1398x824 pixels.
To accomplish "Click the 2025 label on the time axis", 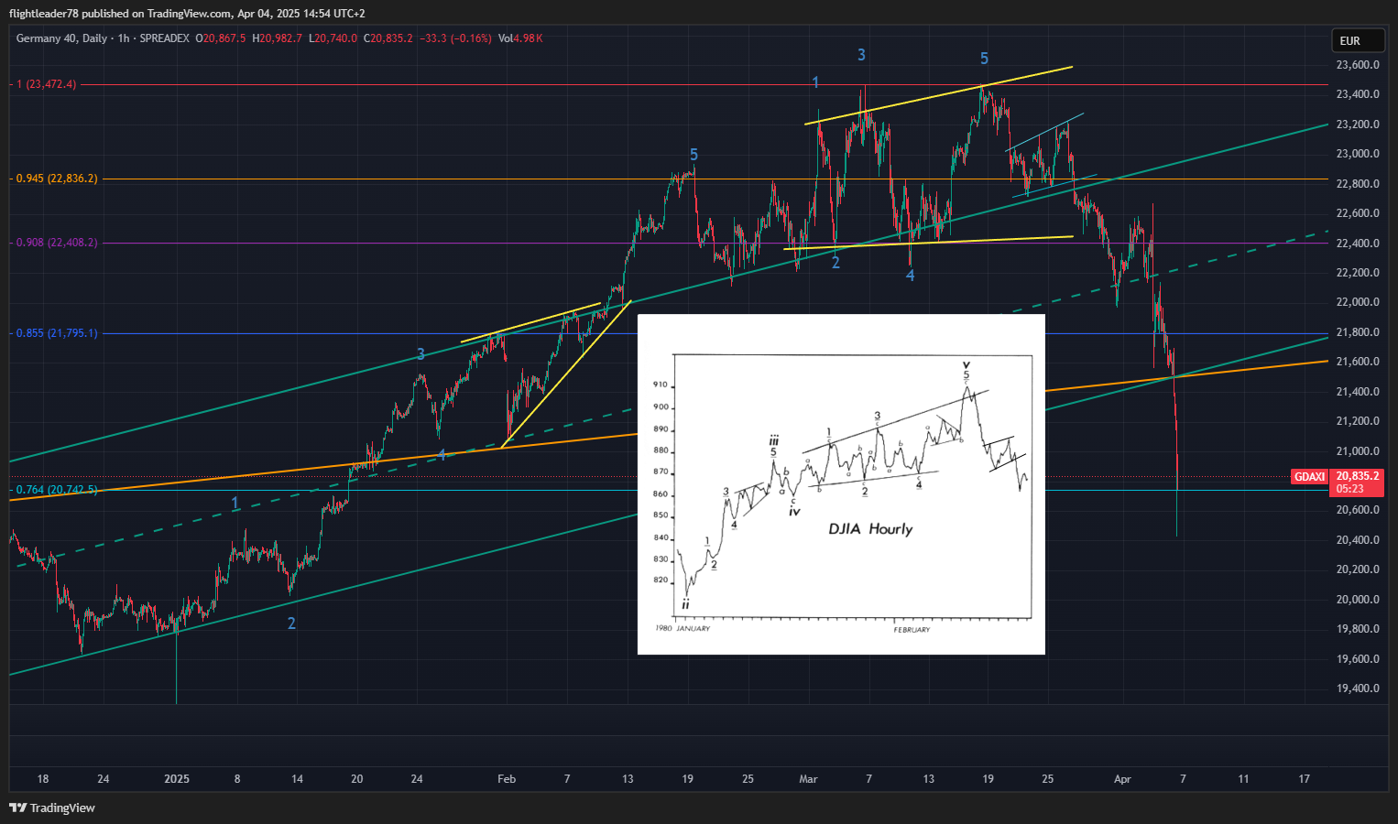I will pos(177,779).
